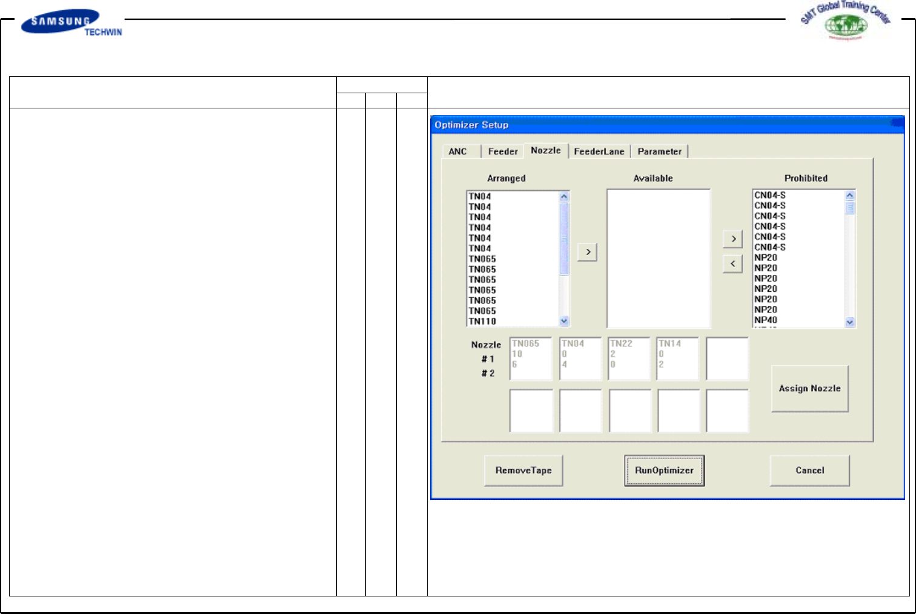Click the Assign Nozzle button
This screenshot has width=916, height=614.
[x=810, y=389]
